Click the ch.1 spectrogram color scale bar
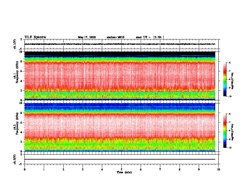Viewport: 246px width, 190px height. tap(225, 79)
